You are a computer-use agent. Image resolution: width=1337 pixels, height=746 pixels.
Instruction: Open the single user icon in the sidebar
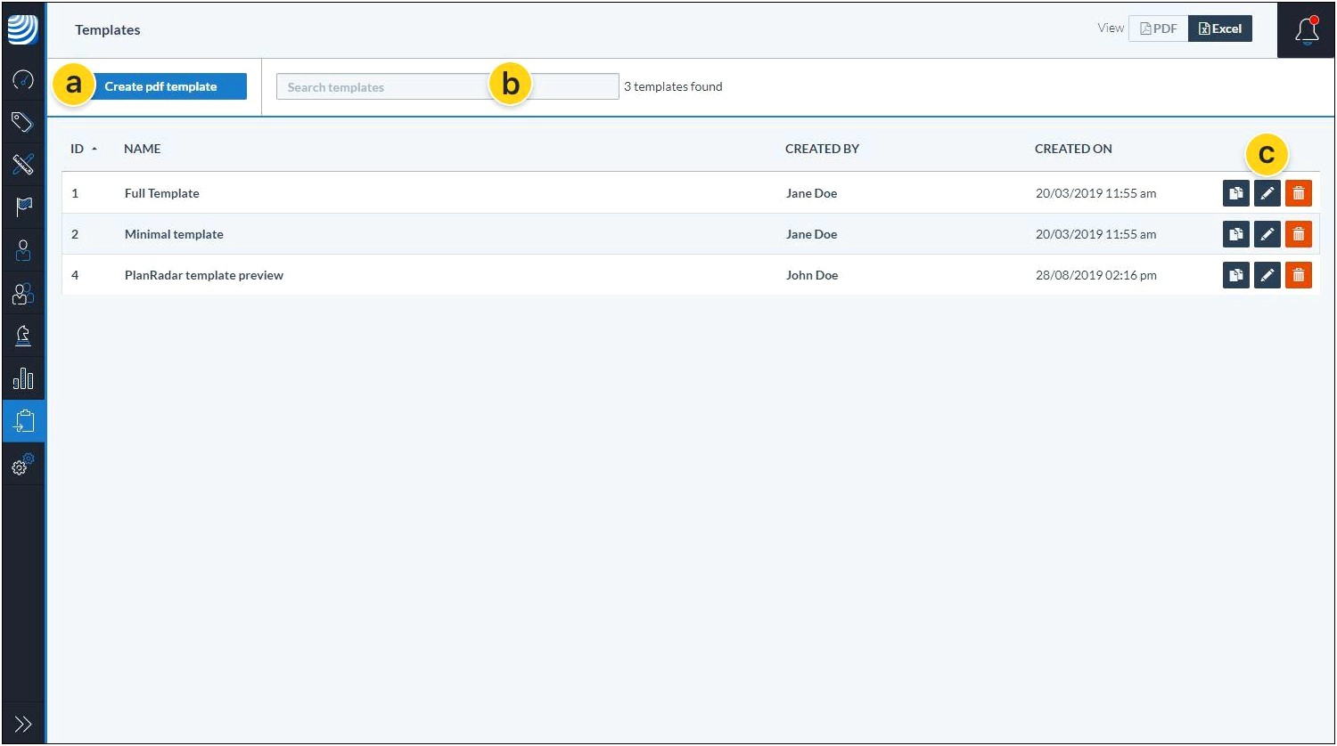tap(23, 250)
